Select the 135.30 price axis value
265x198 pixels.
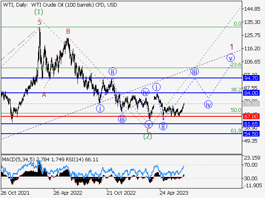(x=252, y=22)
